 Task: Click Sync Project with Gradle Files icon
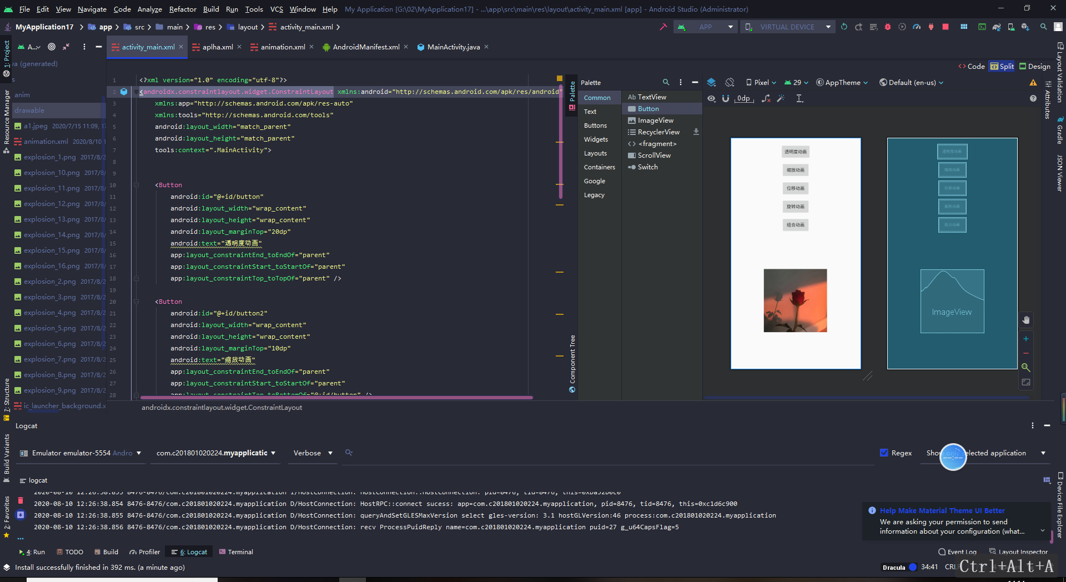coord(997,27)
